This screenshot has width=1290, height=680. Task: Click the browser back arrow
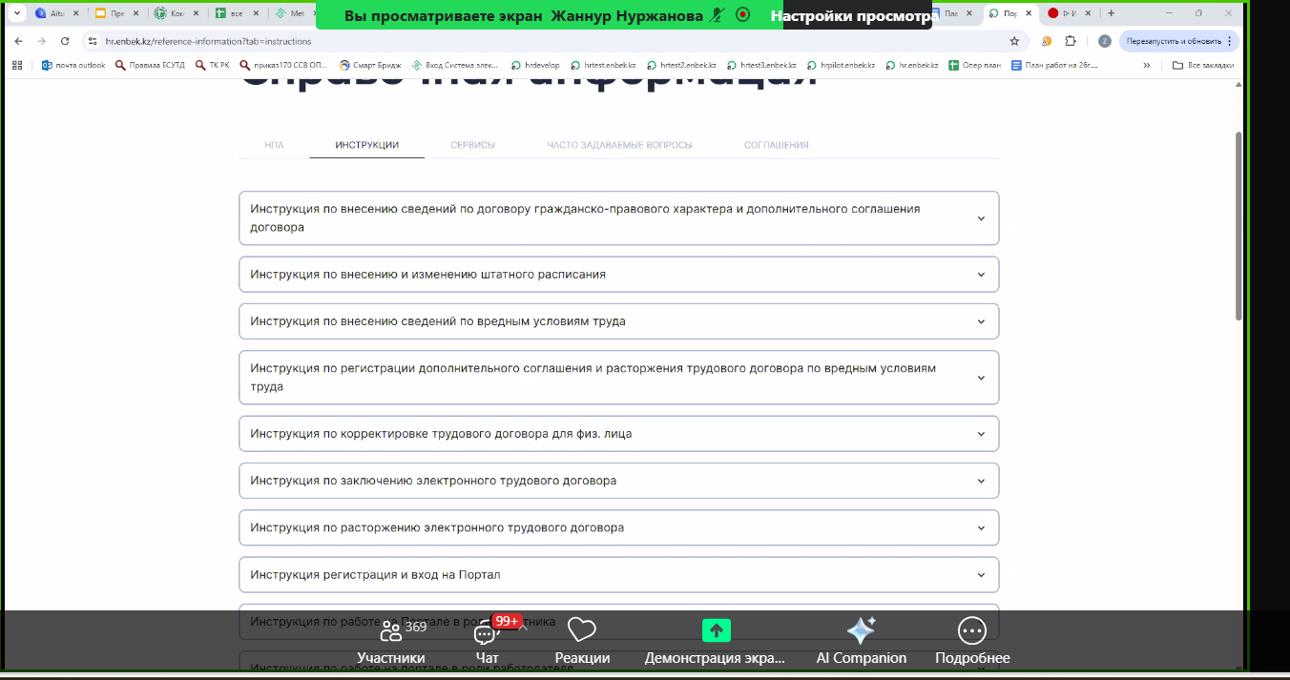(18, 41)
